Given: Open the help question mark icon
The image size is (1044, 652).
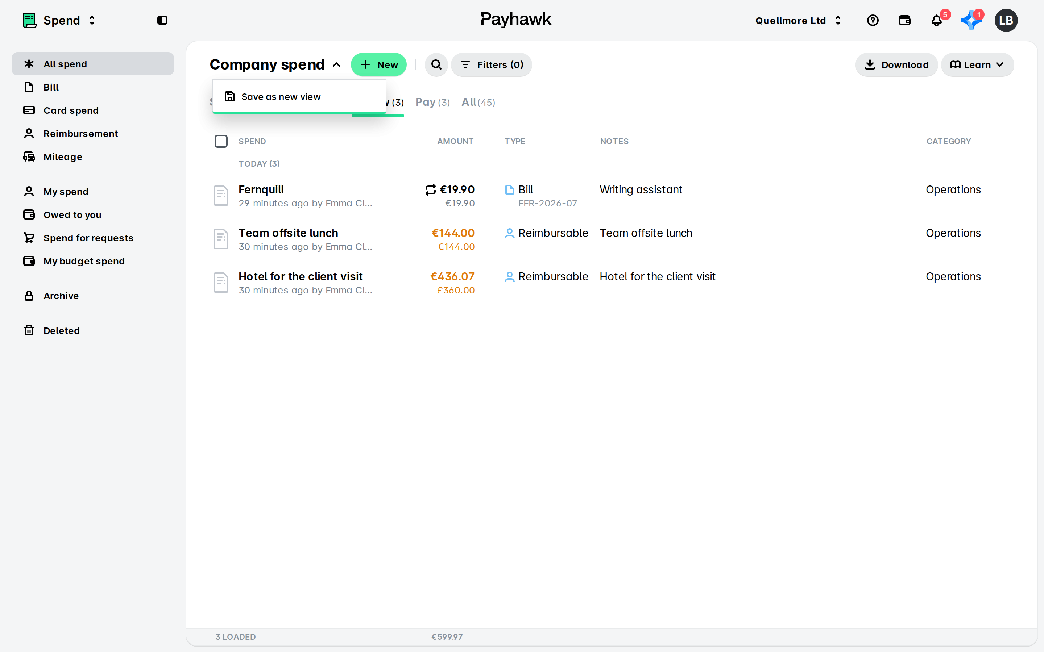Looking at the screenshot, I should 872,20.
